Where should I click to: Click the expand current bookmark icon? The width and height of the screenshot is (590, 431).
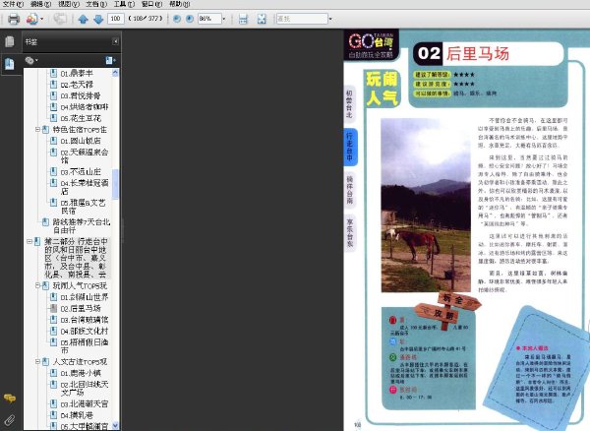[x=110, y=60]
